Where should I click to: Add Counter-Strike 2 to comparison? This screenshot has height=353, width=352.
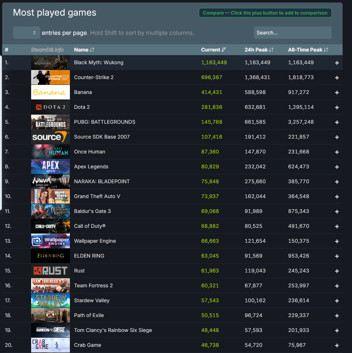[x=336, y=77]
